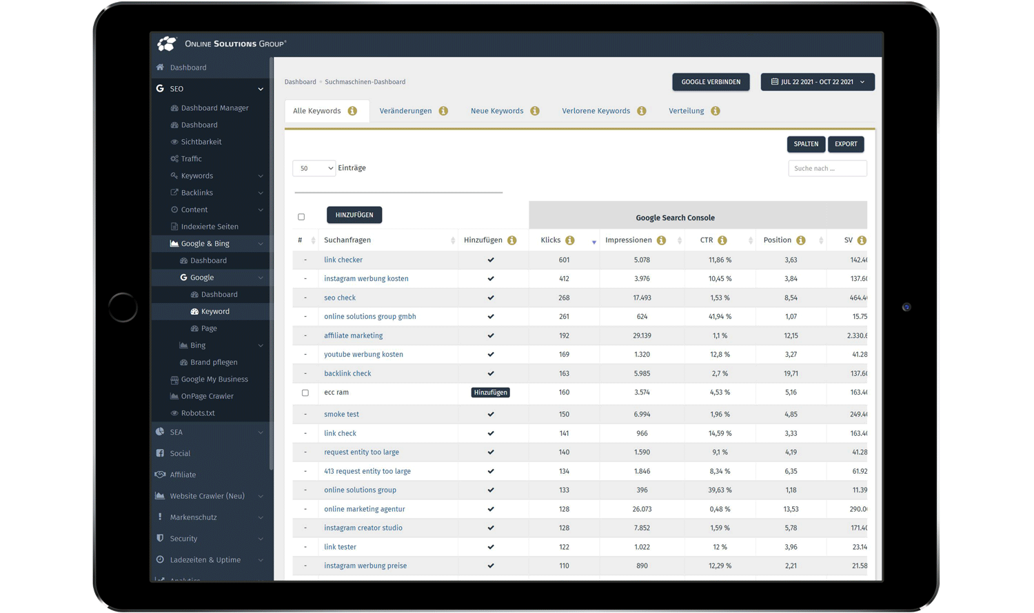The image size is (1034, 613).
Task: Click the Affiliate handshake icon
Action: point(160,475)
